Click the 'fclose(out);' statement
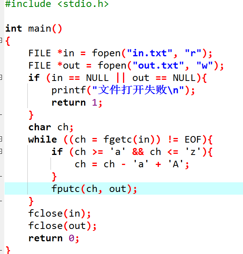Screen dimensions: 243x254 62,226
